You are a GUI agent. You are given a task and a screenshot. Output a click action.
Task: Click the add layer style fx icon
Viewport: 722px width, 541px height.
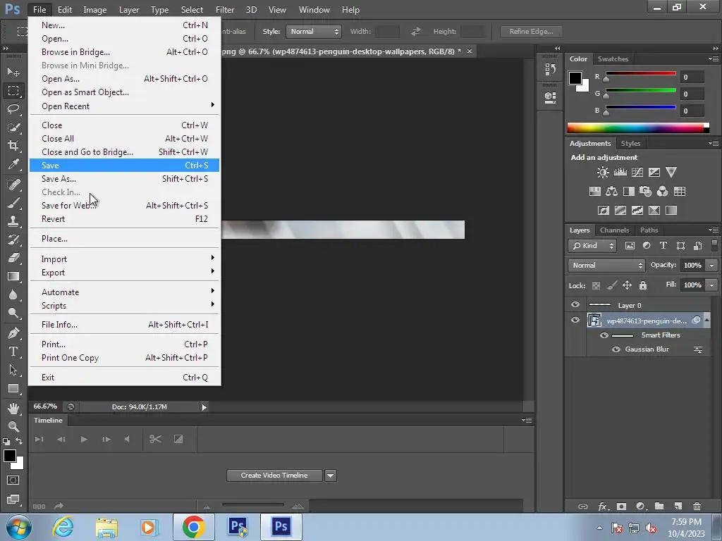coord(603,506)
